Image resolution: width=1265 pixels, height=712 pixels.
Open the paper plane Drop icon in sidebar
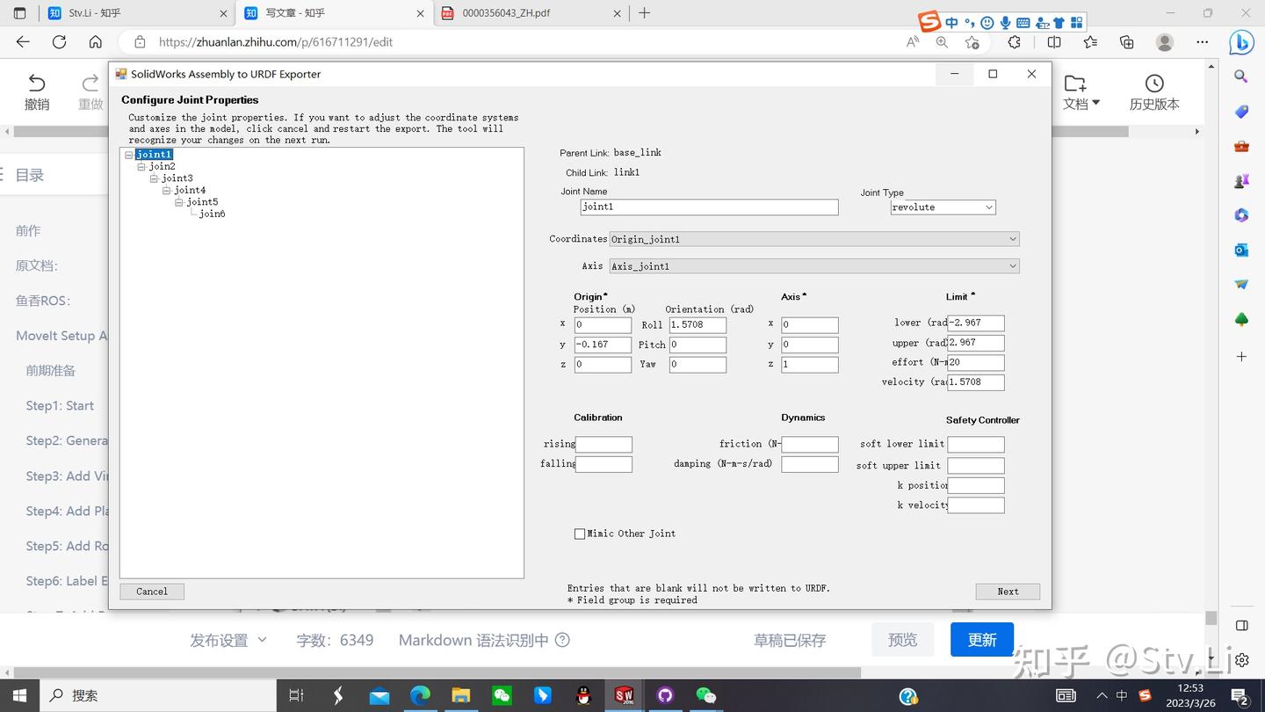[1241, 285]
